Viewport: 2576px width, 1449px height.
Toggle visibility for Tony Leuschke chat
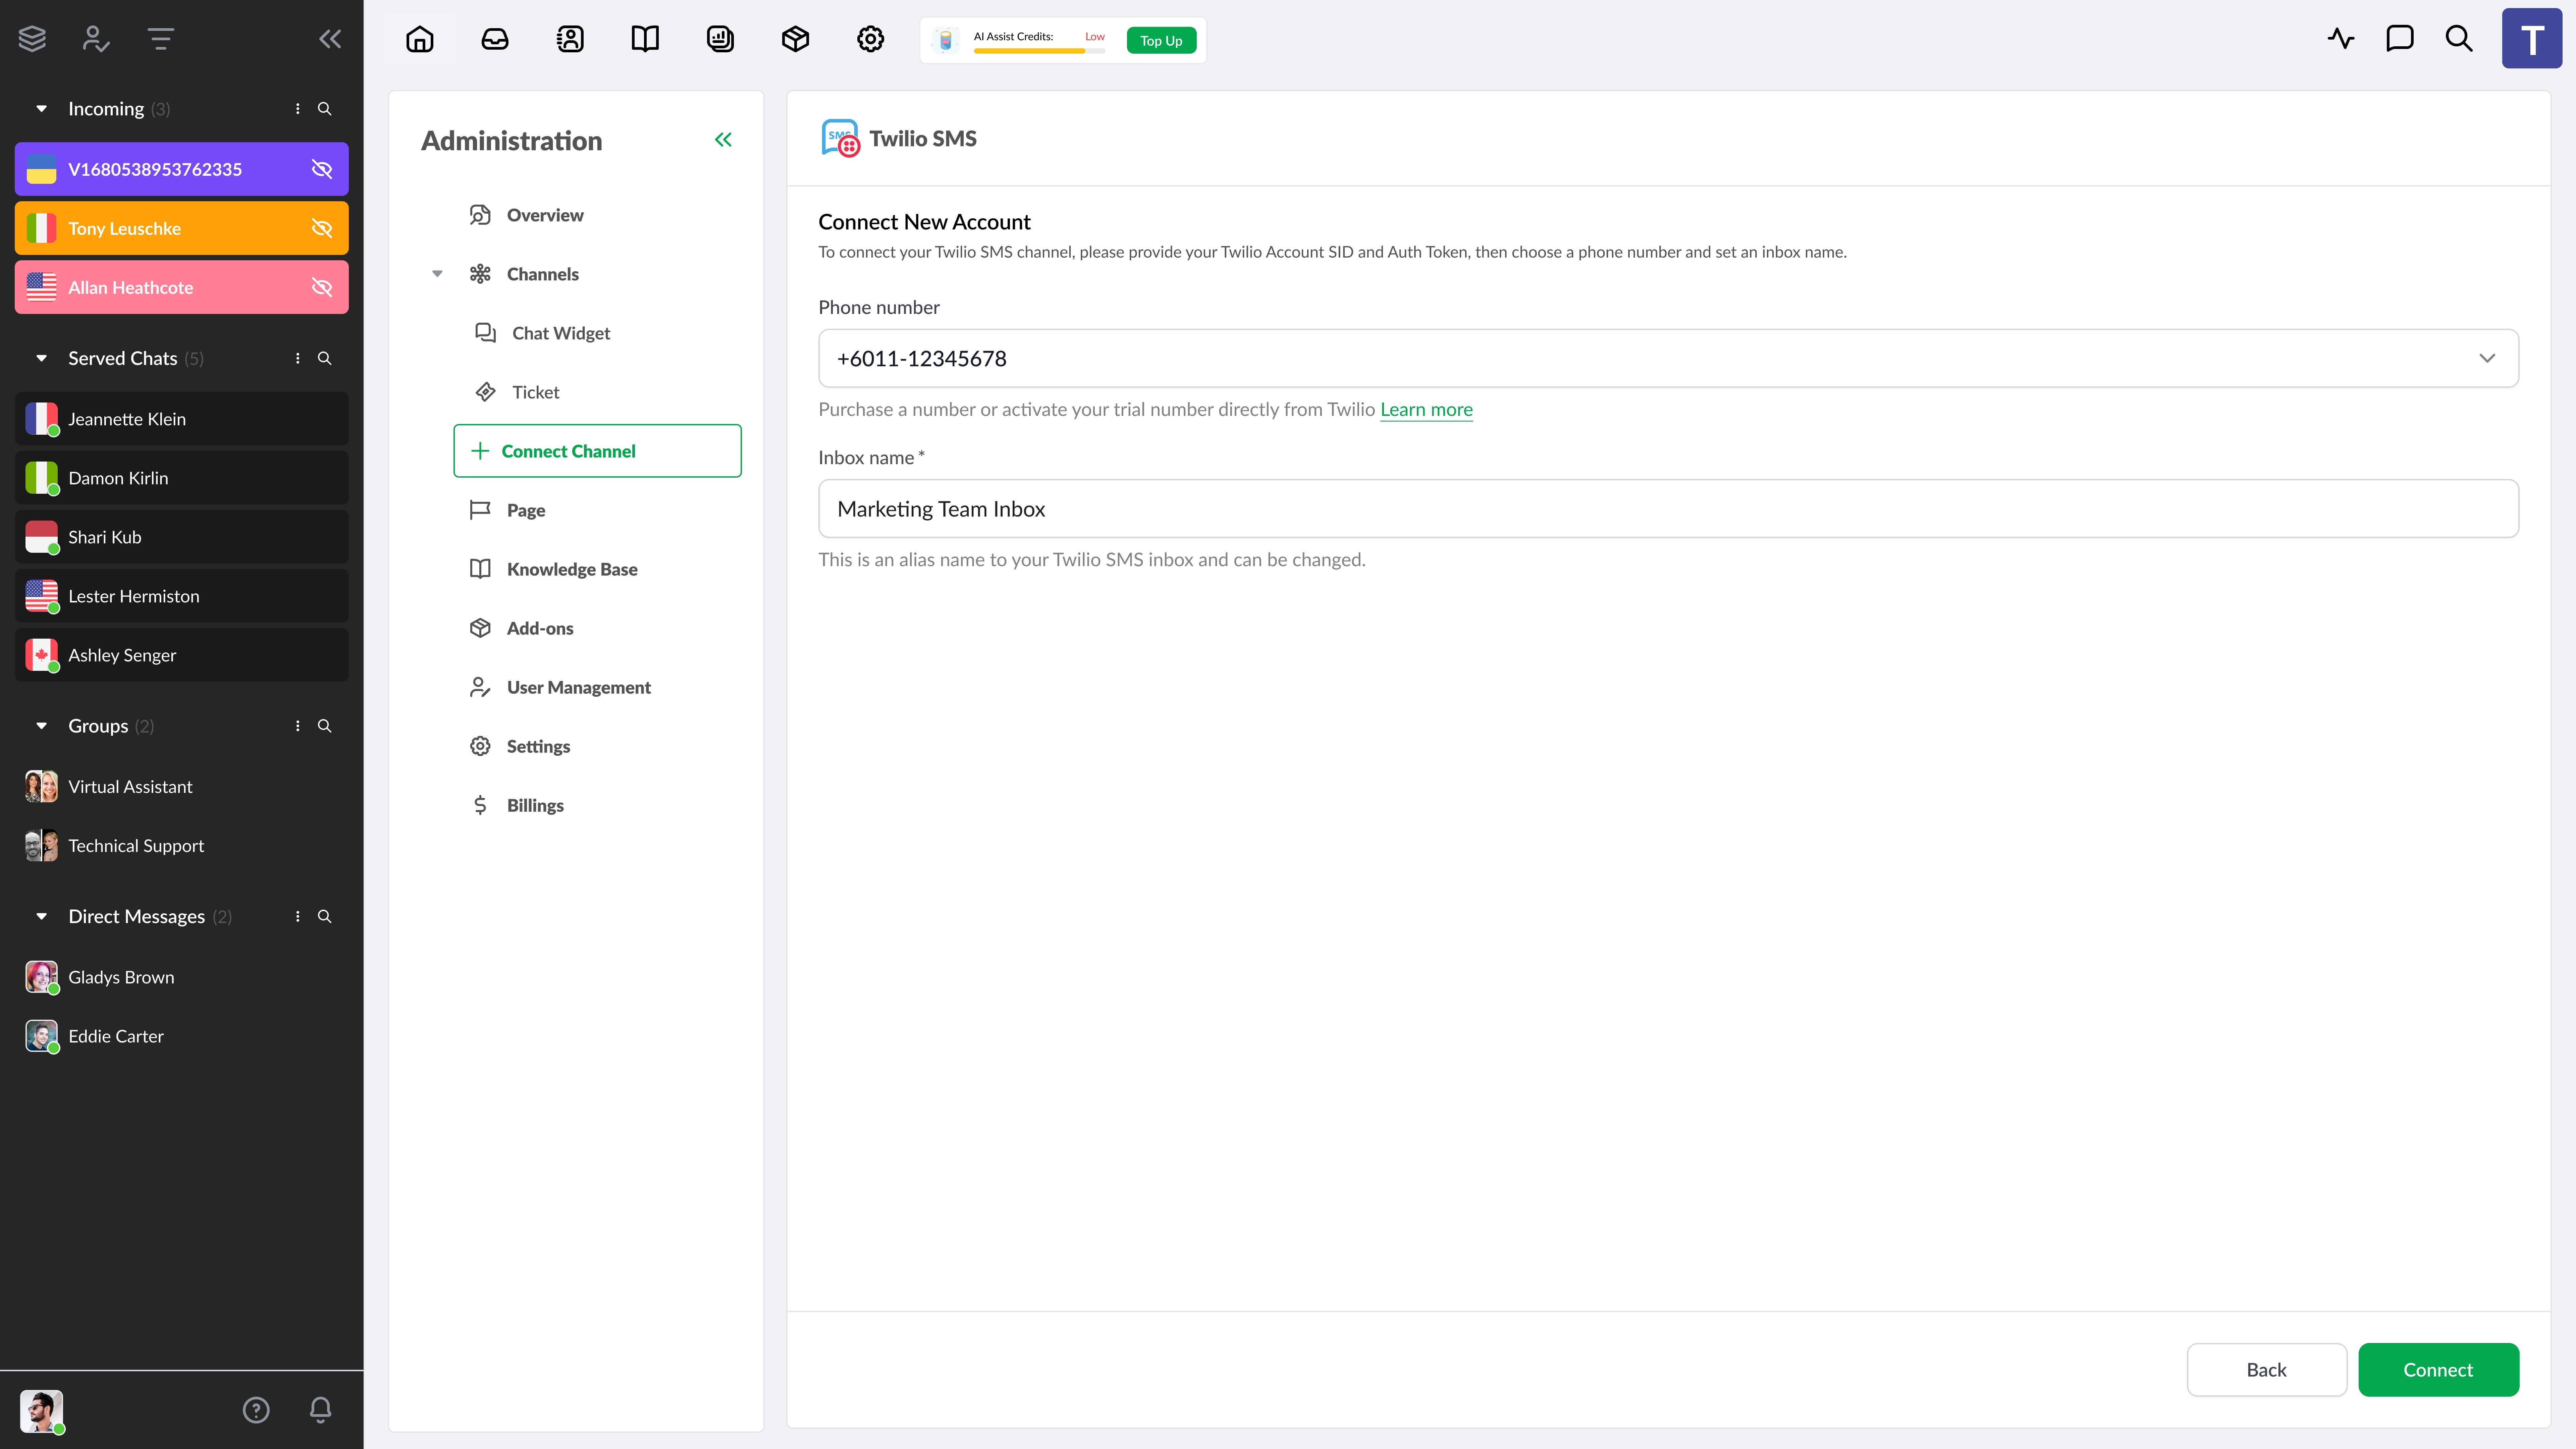tap(322, 228)
